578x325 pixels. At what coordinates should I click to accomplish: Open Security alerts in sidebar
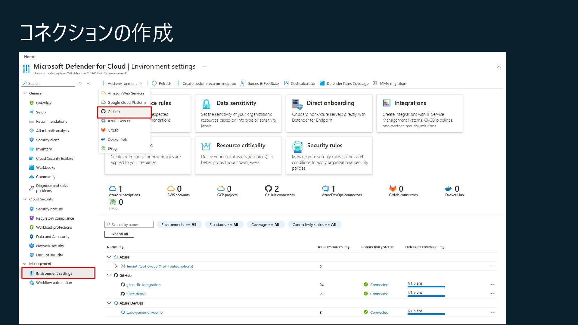tap(48, 140)
